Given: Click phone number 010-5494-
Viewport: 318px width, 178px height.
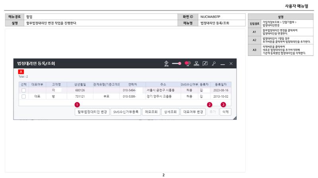Looking at the screenshot, I should pyautogui.click(x=130, y=90).
